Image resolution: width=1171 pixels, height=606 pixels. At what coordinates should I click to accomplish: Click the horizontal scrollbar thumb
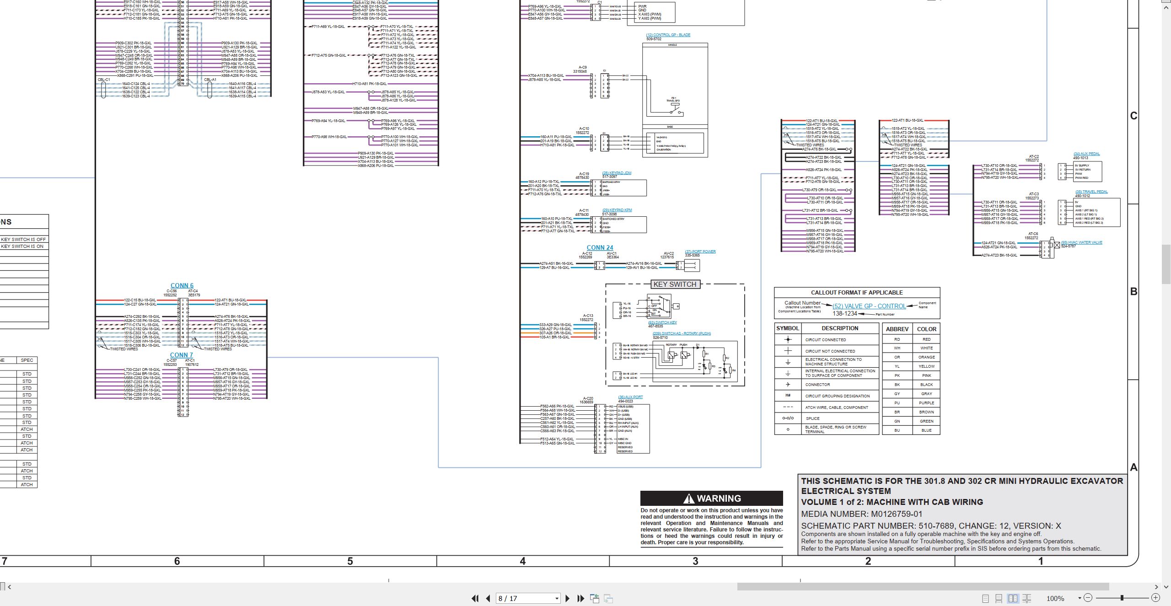[923, 586]
